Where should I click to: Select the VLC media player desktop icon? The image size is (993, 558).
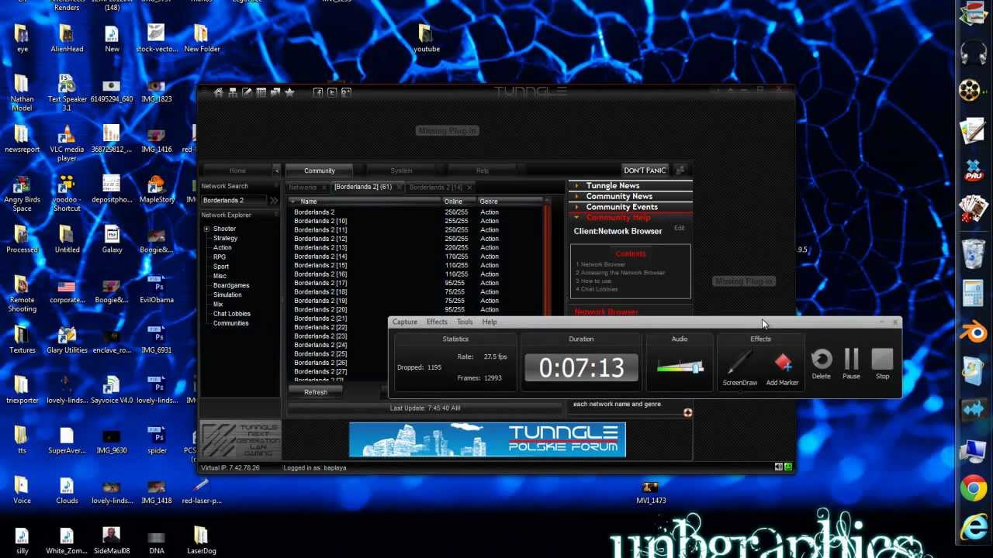coord(67,143)
